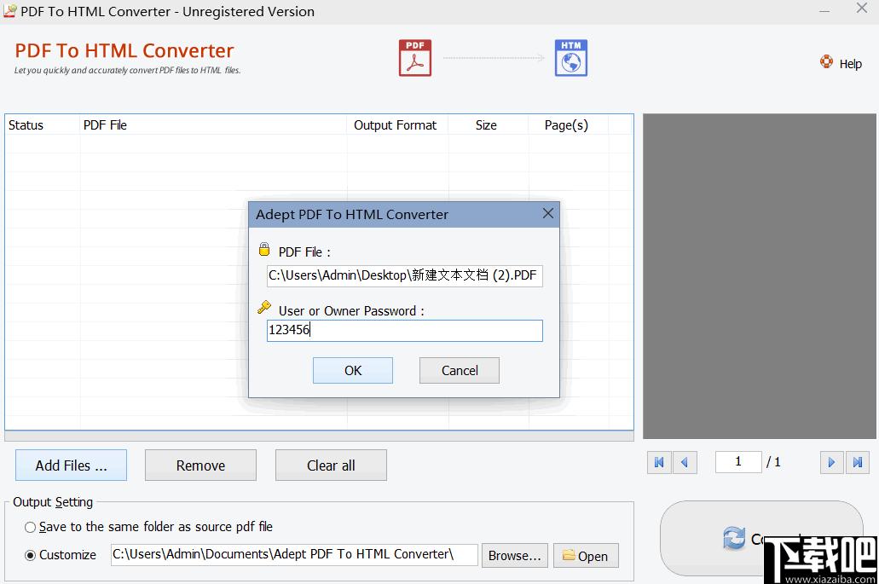Open the output folder with Open button

(x=586, y=555)
